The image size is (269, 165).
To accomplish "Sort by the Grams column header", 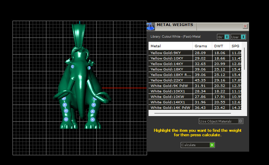I will point(202,46).
